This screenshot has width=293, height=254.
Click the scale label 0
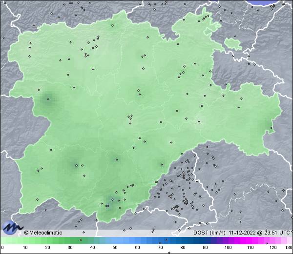click(x=2, y=248)
